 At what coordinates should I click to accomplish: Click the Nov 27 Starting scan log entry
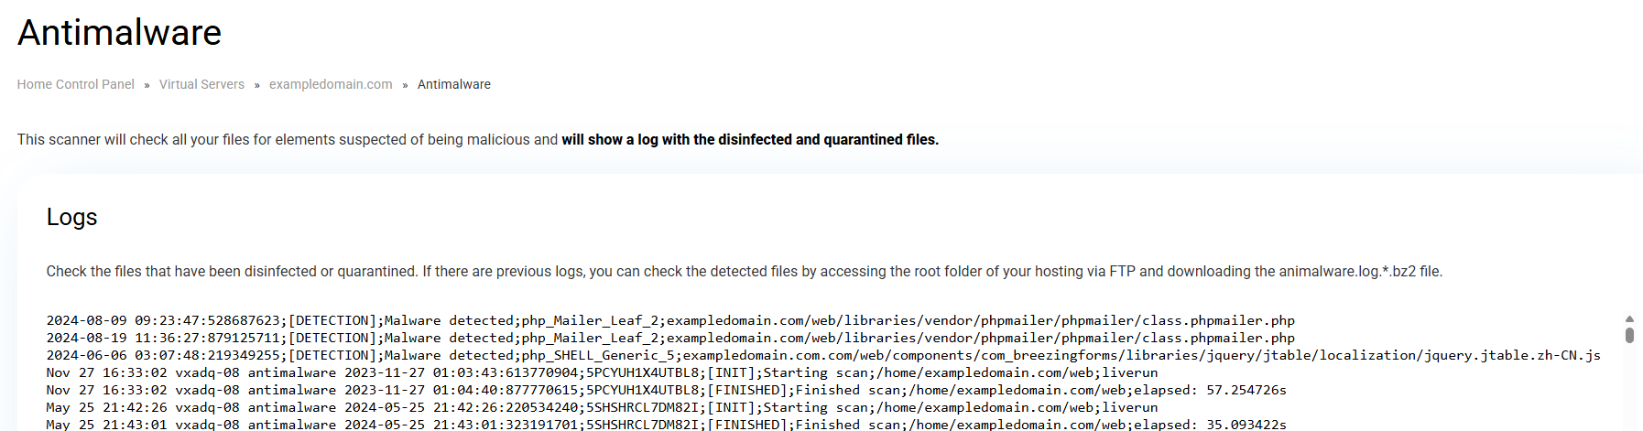[x=602, y=372]
